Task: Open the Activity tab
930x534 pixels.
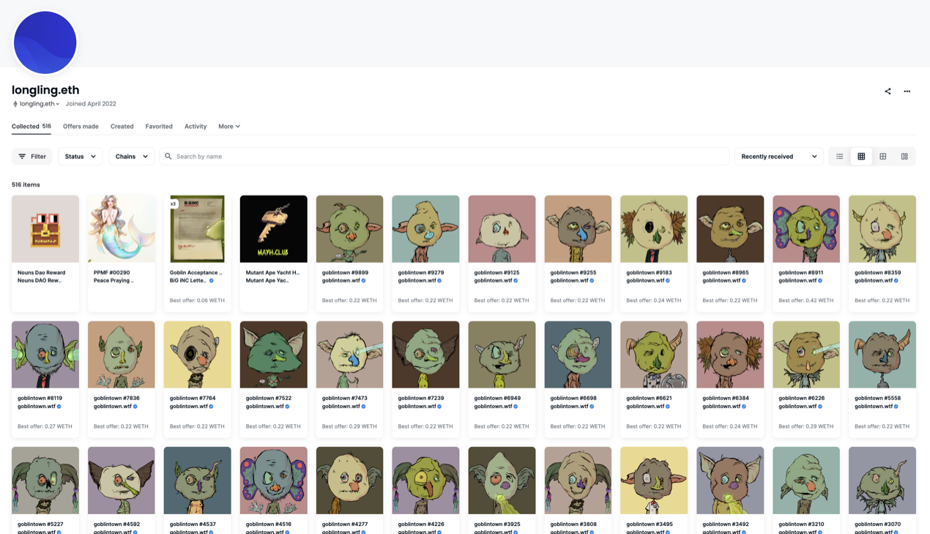Action: pos(196,127)
